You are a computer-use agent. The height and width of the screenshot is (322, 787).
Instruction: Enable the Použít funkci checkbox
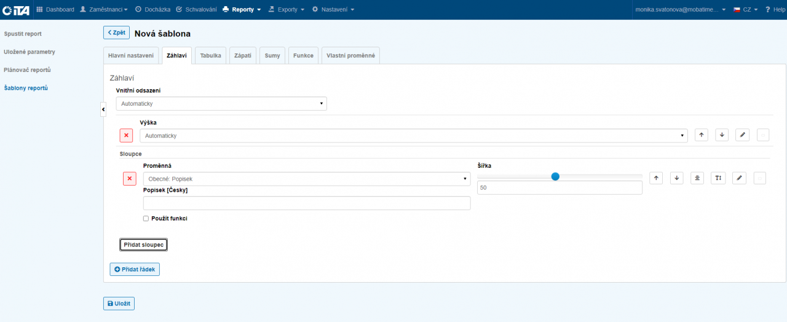point(146,218)
